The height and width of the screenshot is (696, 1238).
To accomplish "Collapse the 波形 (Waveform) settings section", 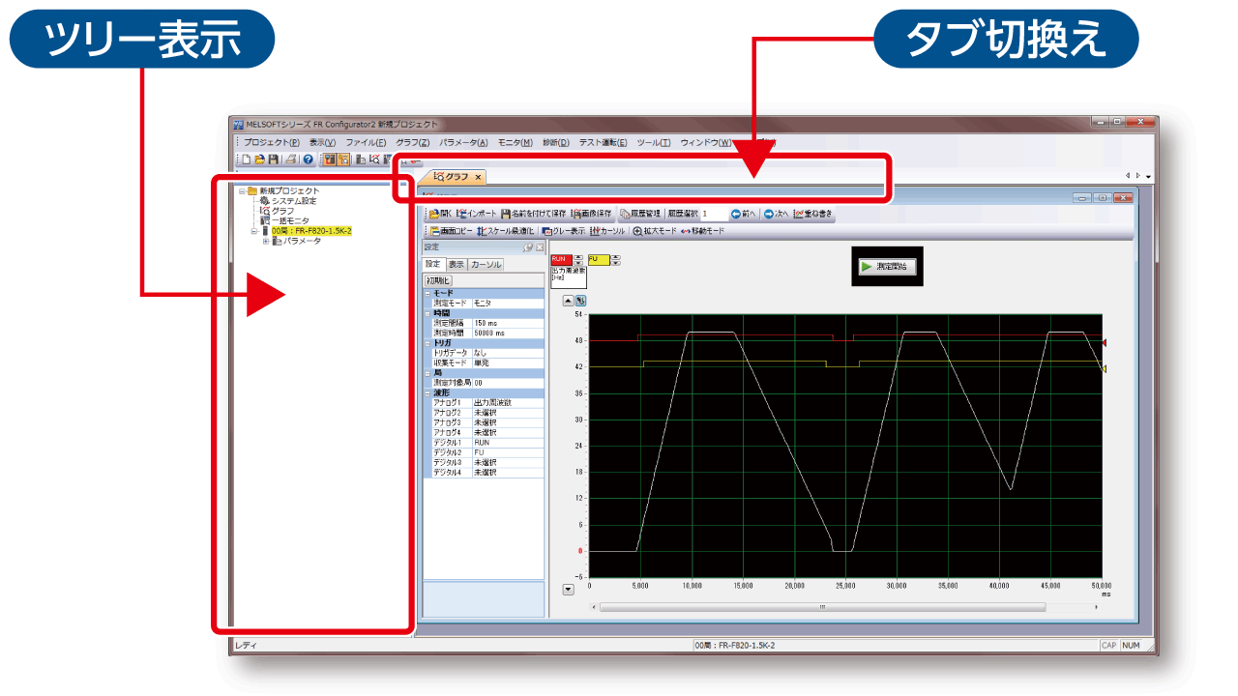I will click(427, 392).
